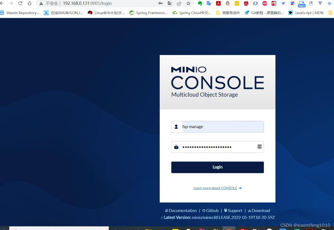Open the Spring Cloud中文 bookmark
The height and width of the screenshot is (230, 334).
point(192,13)
